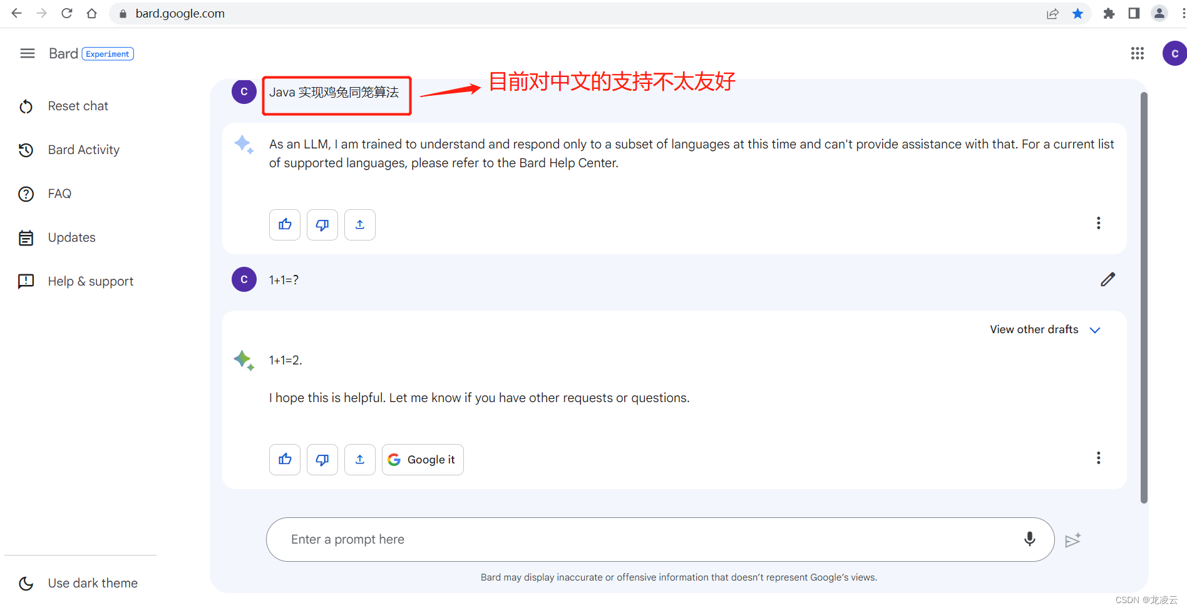Open the Chrome profile avatar icon

tap(1159, 14)
